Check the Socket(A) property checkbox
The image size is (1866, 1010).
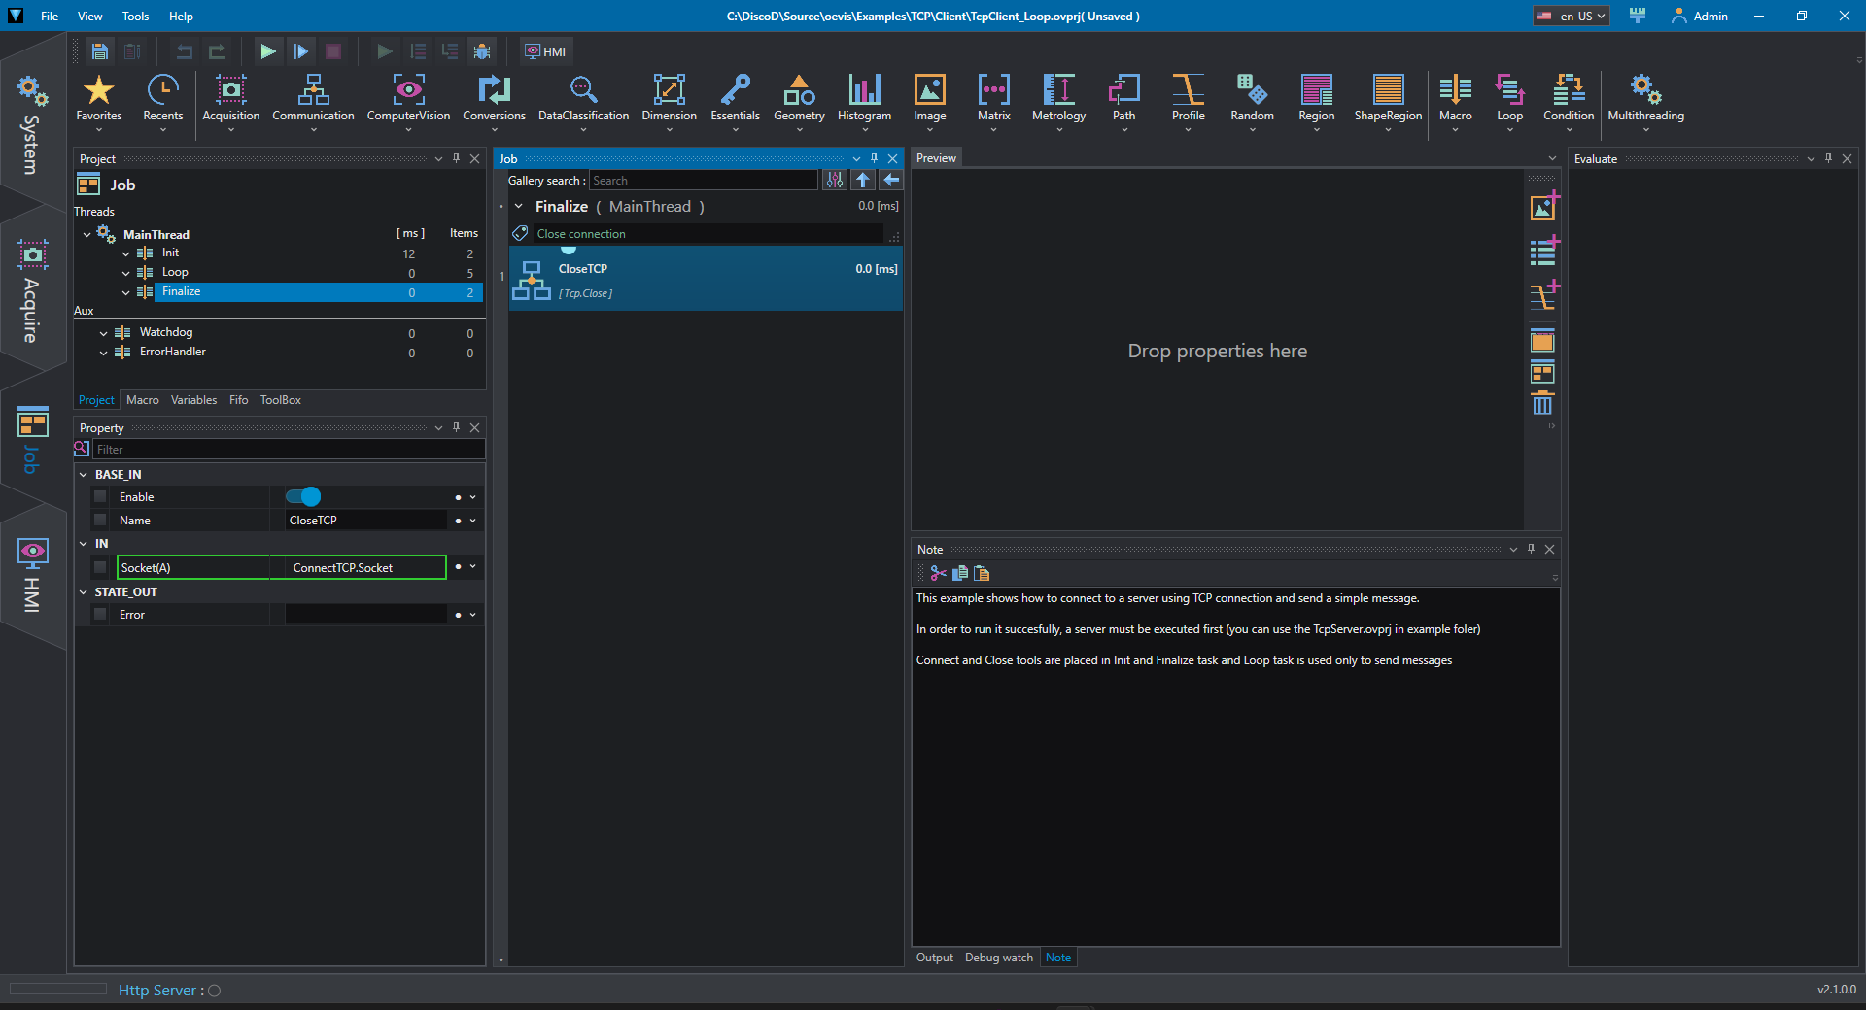pyautogui.click(x=100, y=567)
